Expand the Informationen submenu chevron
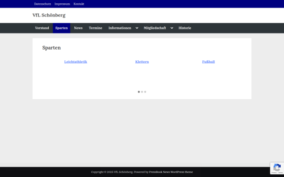The height and width of the screenshot is (177, 284). 137,28
